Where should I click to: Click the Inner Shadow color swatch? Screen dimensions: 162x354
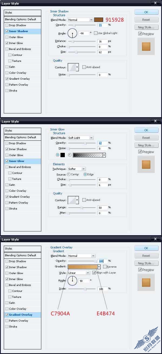tap(99, 20)
